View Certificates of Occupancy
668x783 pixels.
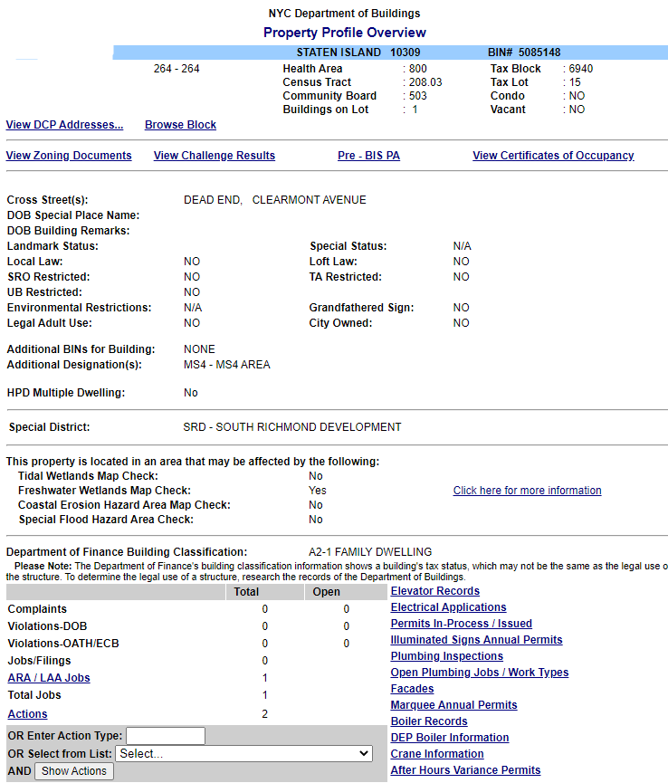point(553,156)
